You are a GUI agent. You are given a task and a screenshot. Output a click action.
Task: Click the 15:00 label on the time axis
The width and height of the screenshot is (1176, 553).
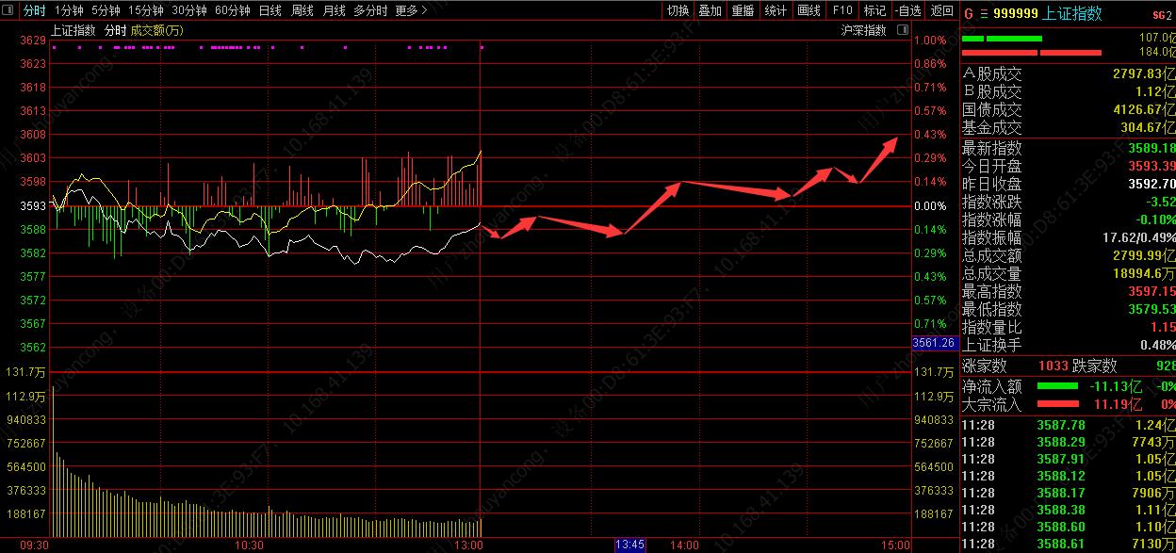click(897, 545)
